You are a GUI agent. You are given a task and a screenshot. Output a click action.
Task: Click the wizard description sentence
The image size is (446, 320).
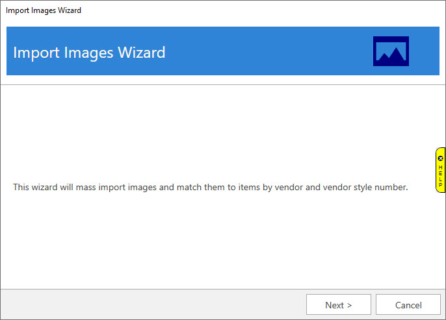[210, 187]
